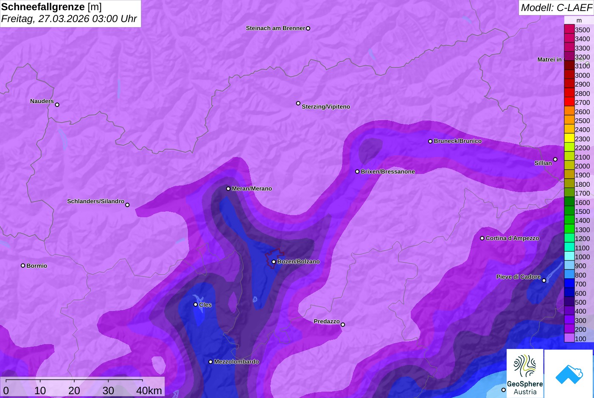Image resolution: width=594 pixels, height=398 pixels.
Task: Click the Meran/Merano city label
Action: [252, 189]
